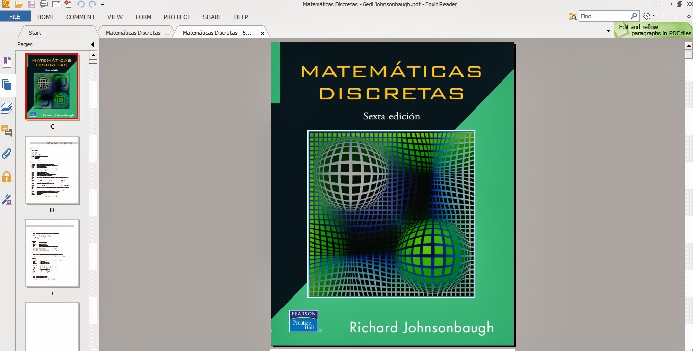This screenshot has width=693, height=351.
Task: Click the book cover page in viewer
Action: pos(392,194)
